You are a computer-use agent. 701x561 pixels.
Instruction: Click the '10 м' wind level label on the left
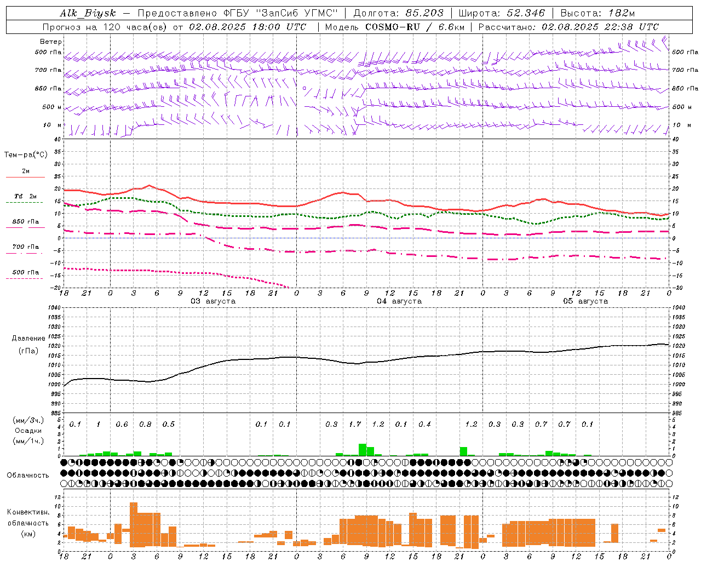tap(53, 125)
